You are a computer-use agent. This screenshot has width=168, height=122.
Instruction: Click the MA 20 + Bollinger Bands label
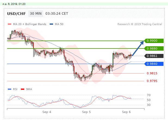30,24
